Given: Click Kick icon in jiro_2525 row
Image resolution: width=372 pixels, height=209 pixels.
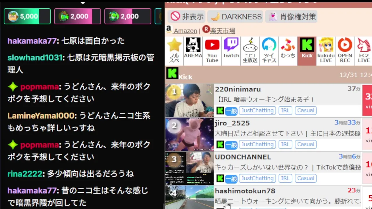Looking at the screenshot, I should [x=220, y=145].
